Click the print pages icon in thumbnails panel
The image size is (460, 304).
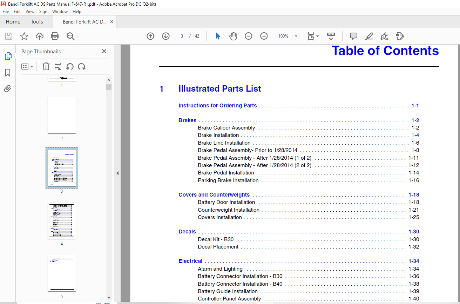pyautogui.click(x=58, y=66)
